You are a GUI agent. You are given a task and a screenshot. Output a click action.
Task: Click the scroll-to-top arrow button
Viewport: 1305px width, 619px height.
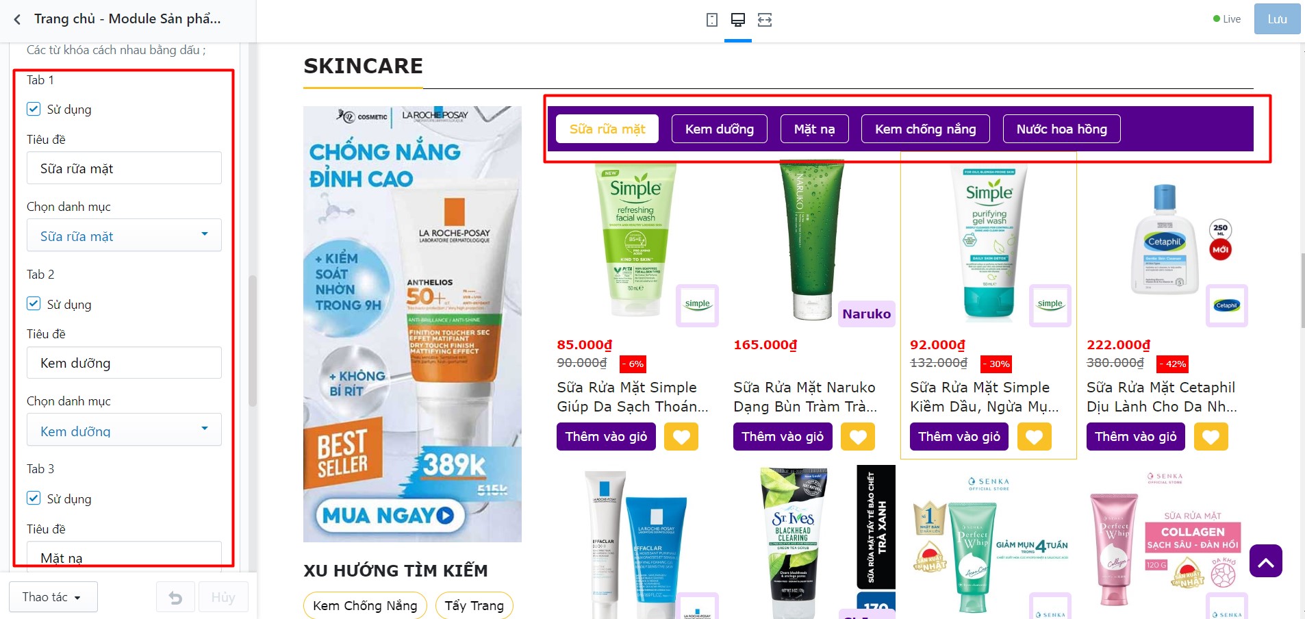tap(1266, 561)
